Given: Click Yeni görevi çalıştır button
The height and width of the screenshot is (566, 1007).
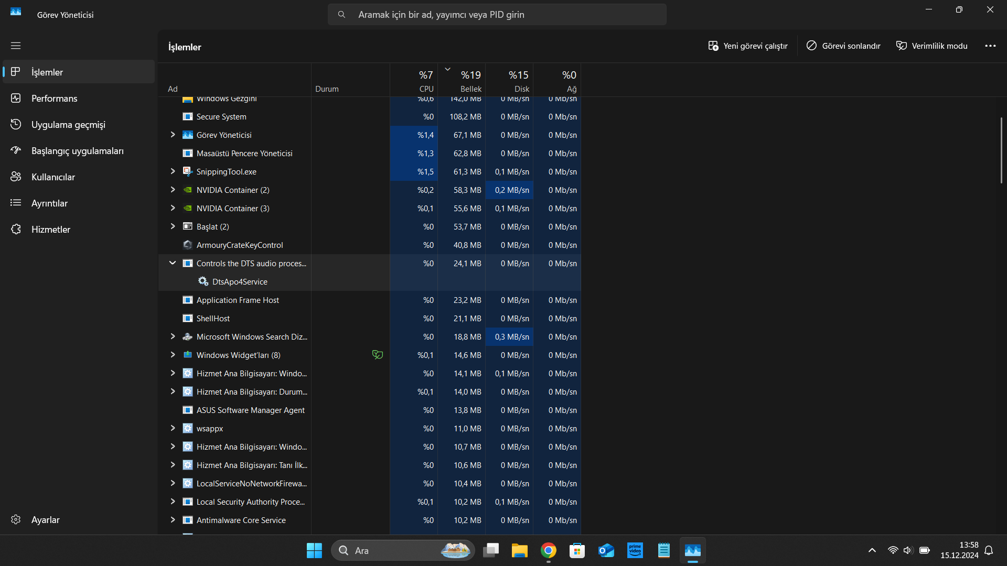Looking at the screenshot, I should 747,46.
